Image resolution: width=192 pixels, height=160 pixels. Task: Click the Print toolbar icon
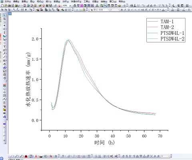[75, 6]
